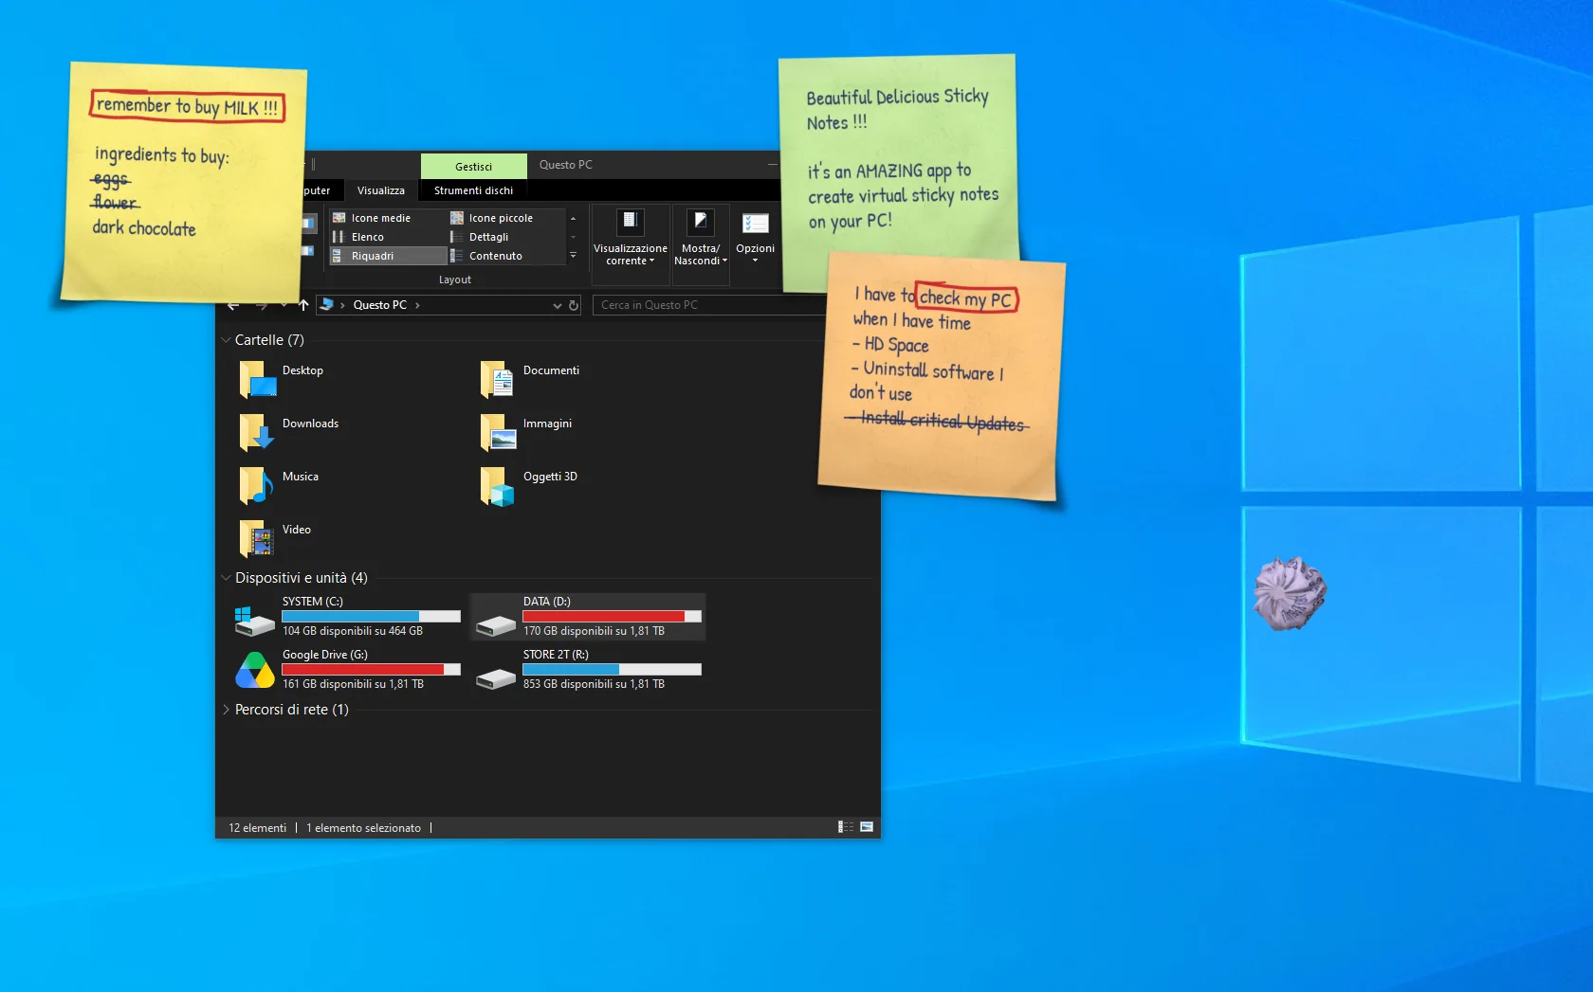This screenshot has width=1593, height=992.
Task: Click the crumpled paper ball on the desktop
Action: click(1290, 593)
